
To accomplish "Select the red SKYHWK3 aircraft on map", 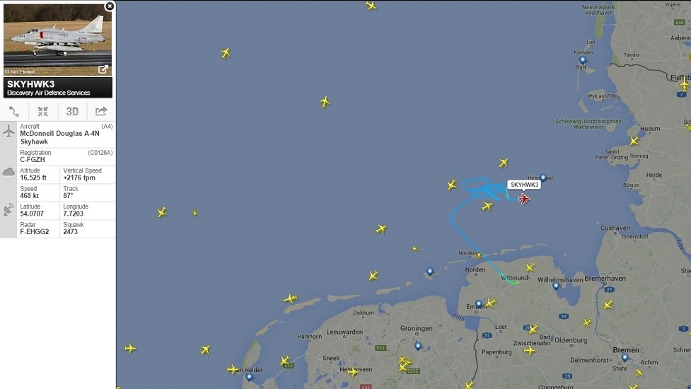I will tap(523, 199).
